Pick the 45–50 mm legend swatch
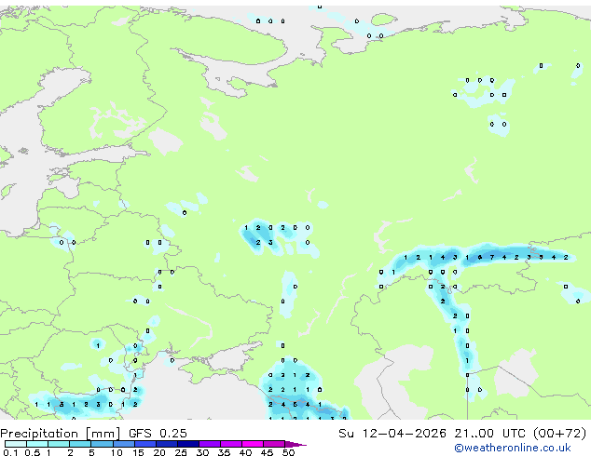 pos(274,444)
